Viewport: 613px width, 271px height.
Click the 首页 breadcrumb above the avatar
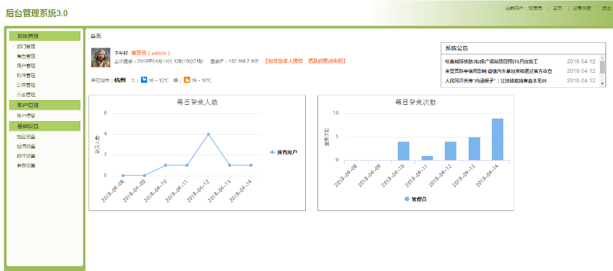96,36
